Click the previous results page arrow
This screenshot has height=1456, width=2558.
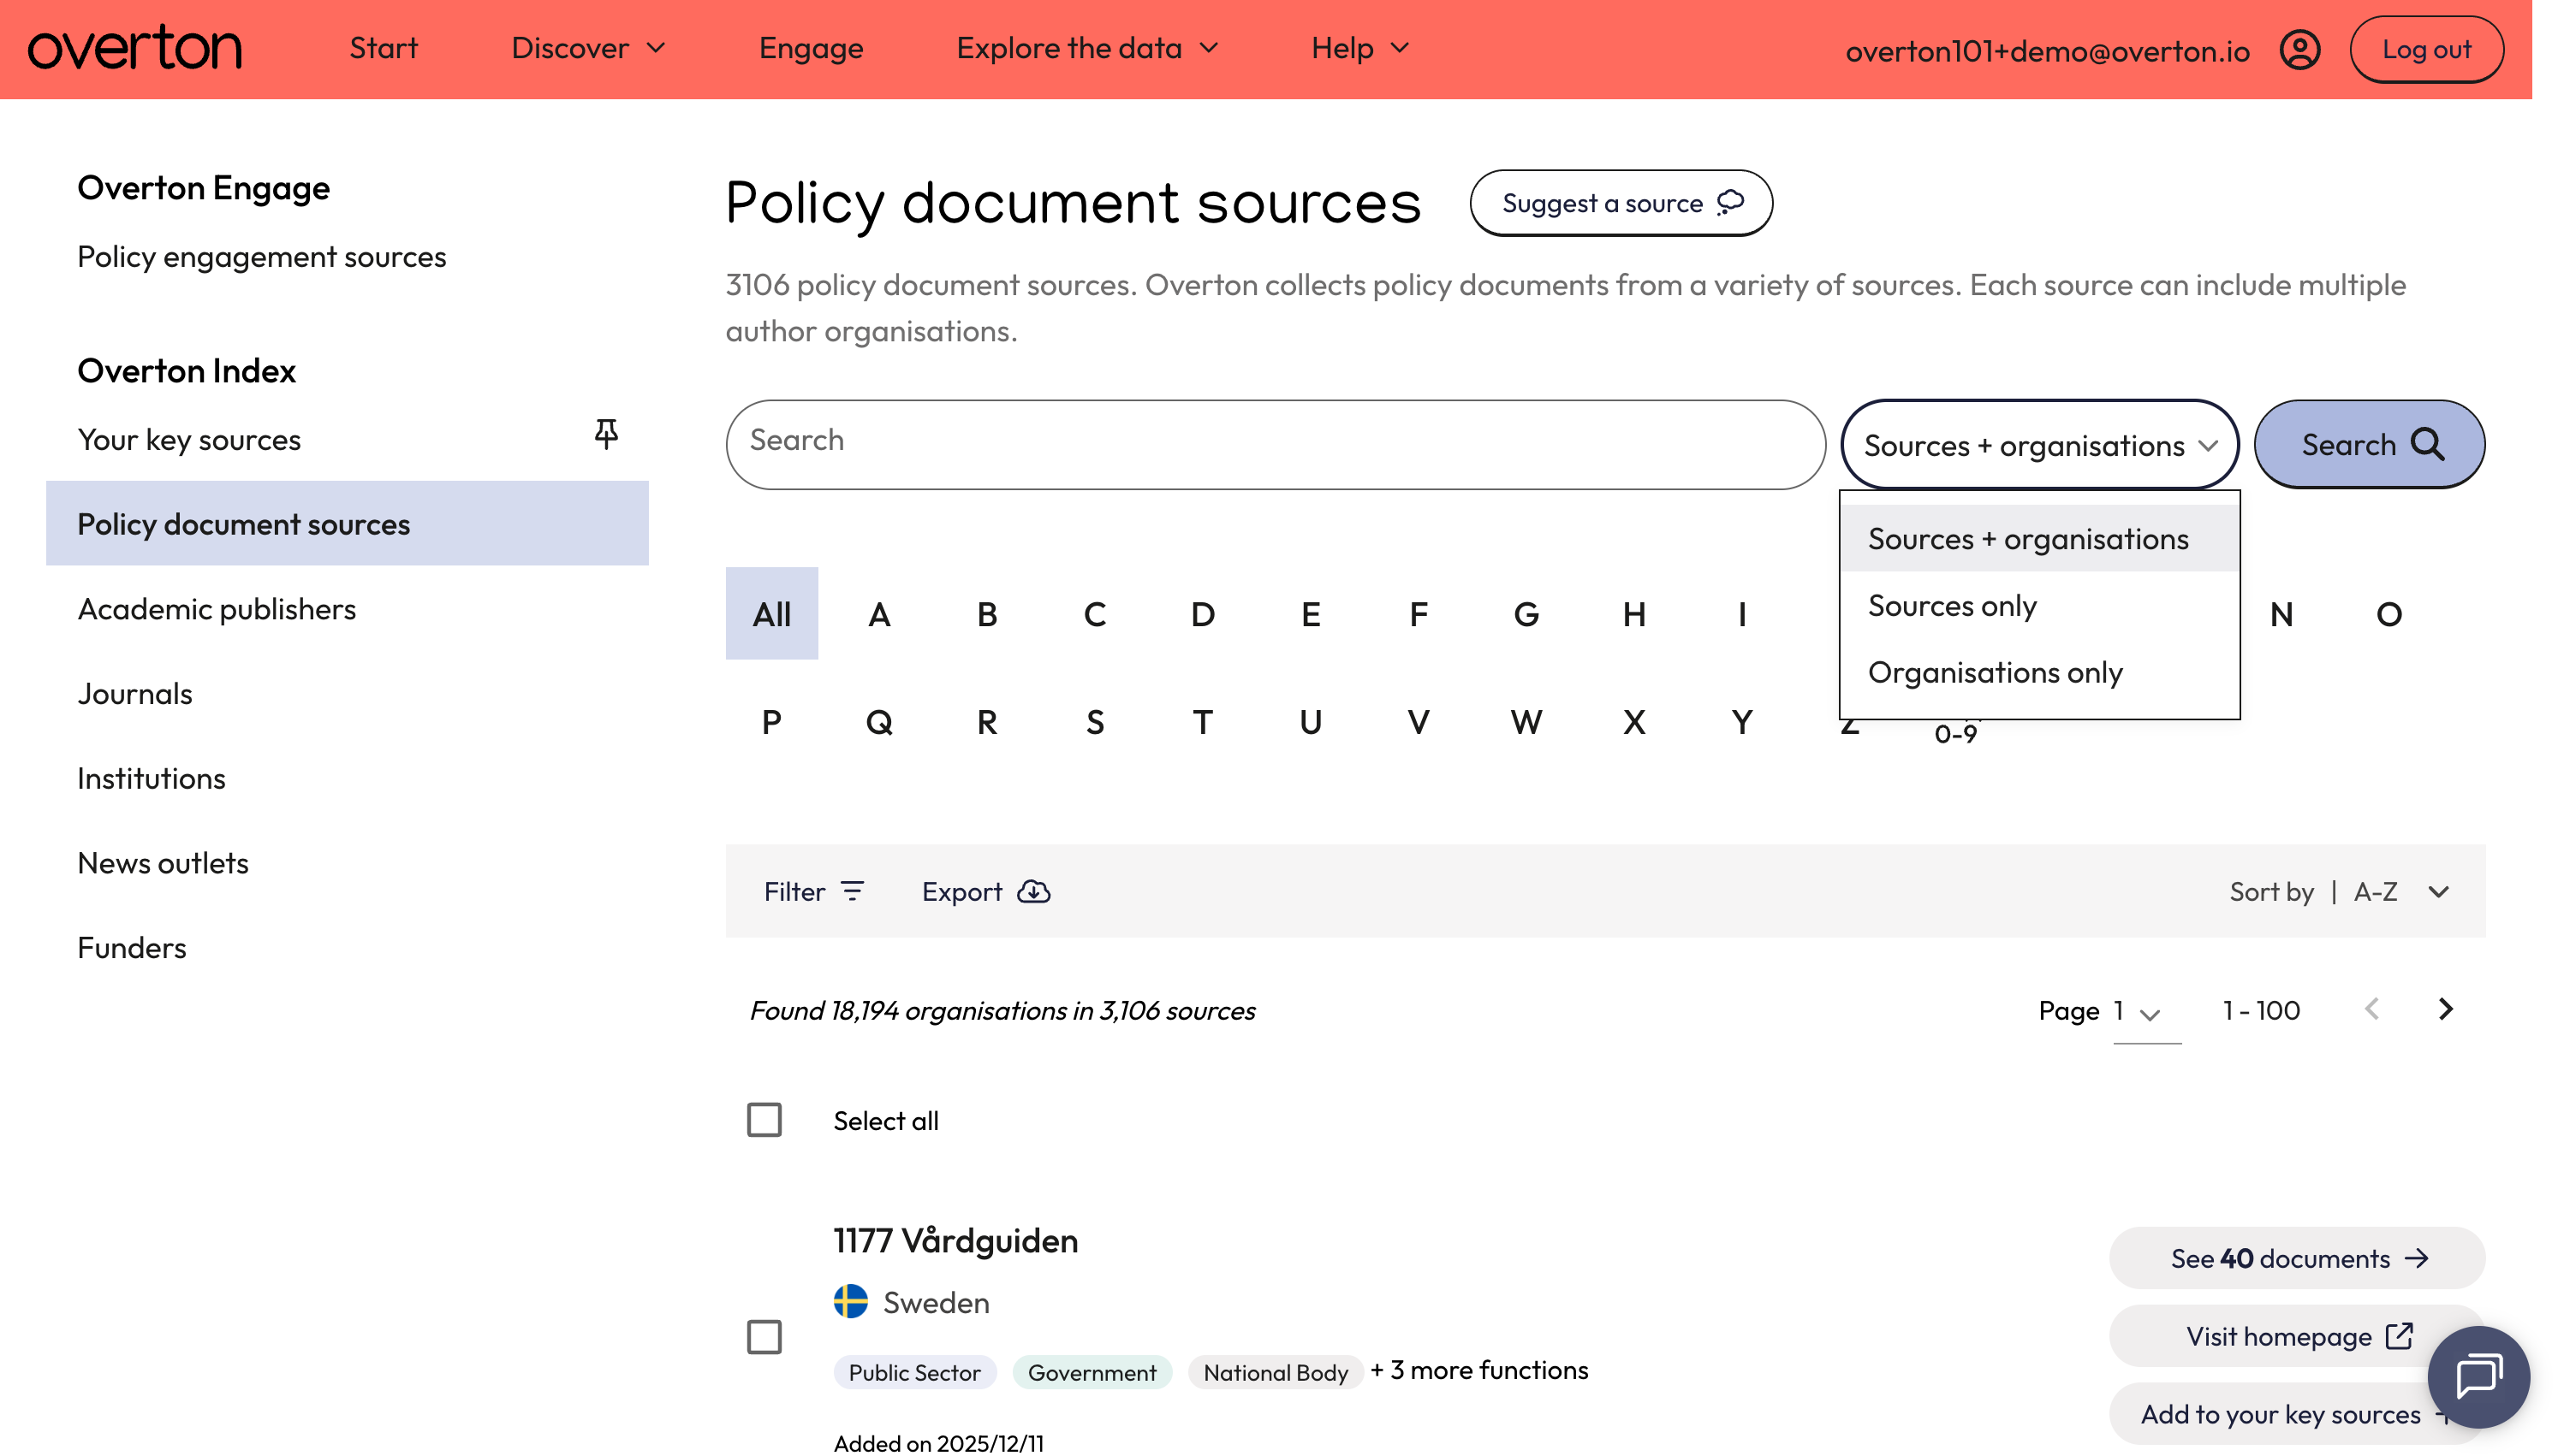[x=2371, y=1009]
